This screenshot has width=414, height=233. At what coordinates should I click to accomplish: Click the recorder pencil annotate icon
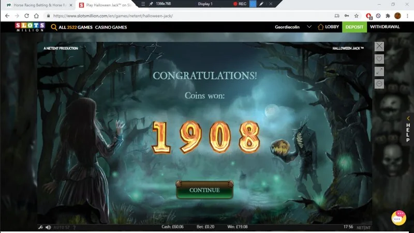coord(261,4)
